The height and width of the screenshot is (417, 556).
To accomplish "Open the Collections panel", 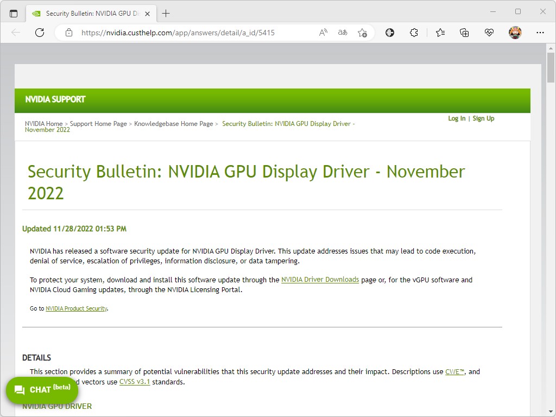I will click(464, 33).
